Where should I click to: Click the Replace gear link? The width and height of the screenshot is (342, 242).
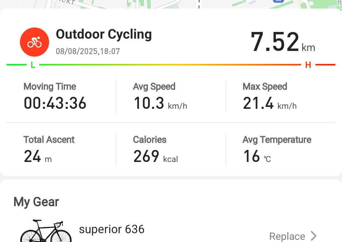click(x=287, y=236)
